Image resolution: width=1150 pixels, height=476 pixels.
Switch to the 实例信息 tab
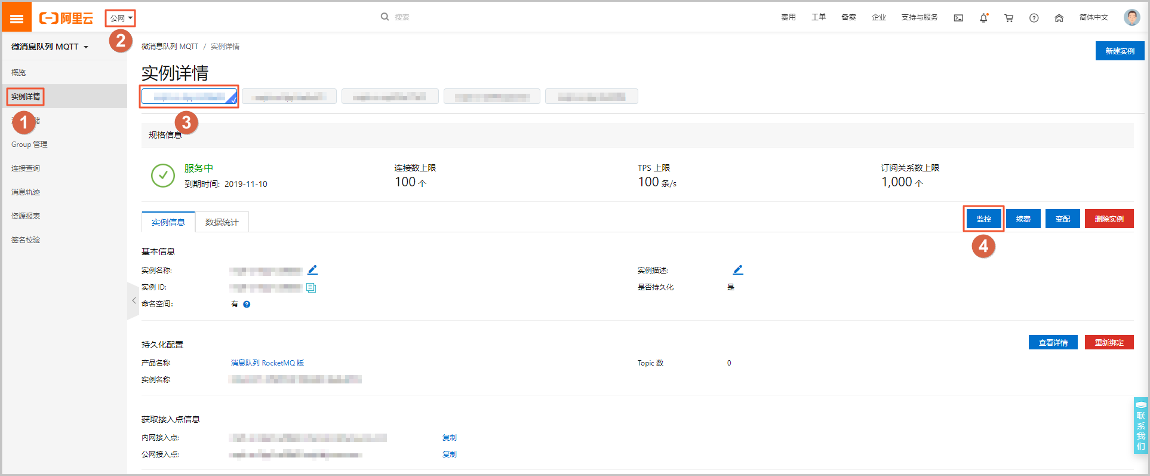point(168,222)
